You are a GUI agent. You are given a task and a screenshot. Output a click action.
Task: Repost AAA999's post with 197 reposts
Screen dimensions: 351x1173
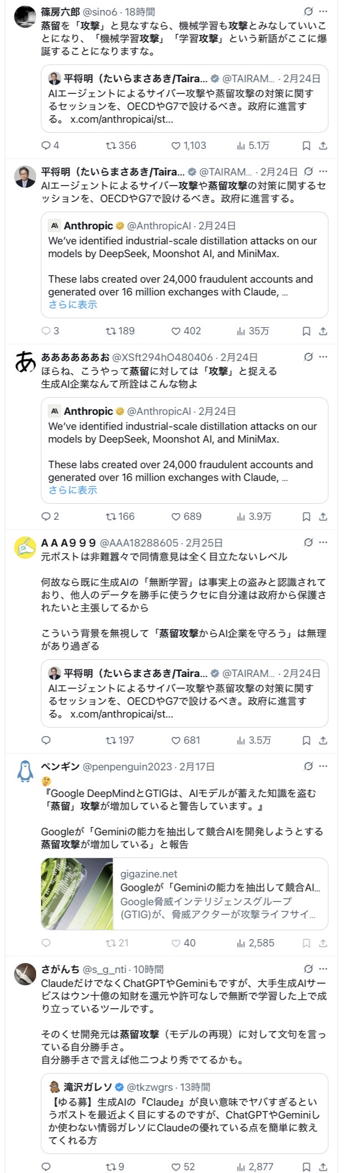point(112,740)
